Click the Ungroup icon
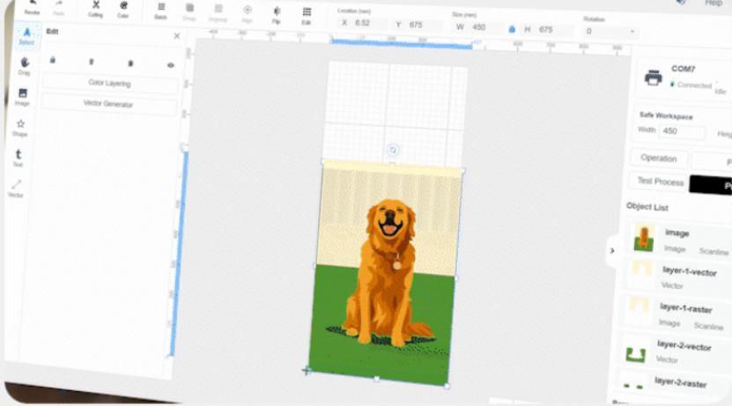 coord(218,9)
